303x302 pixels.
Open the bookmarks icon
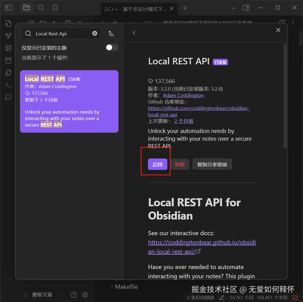[x=55, y=7]
